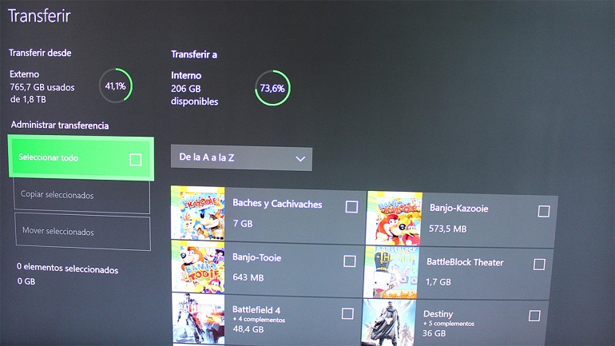
Task: Click the + 4 complementos label
Action: [259, 320]
